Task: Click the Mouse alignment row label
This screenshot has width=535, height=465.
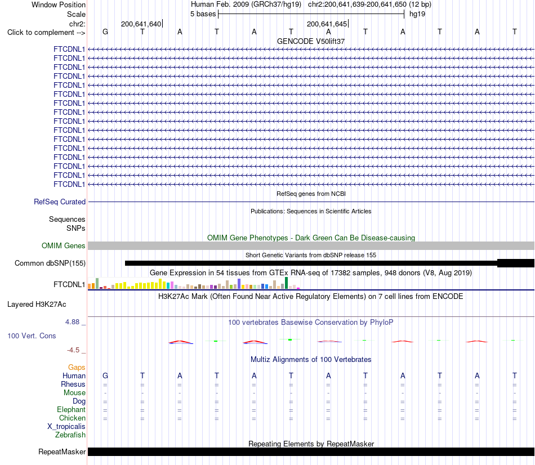Action: pos(74,393)
